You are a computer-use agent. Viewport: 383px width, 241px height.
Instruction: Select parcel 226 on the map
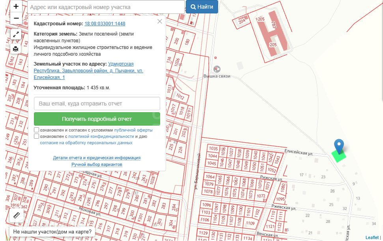click(180, 149)
